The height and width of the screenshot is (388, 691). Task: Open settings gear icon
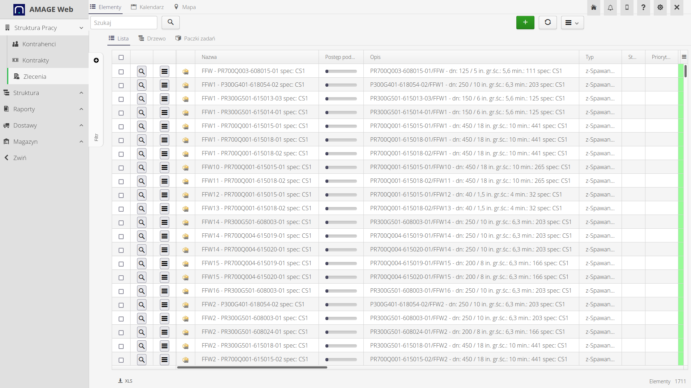[x=660, y=8]
